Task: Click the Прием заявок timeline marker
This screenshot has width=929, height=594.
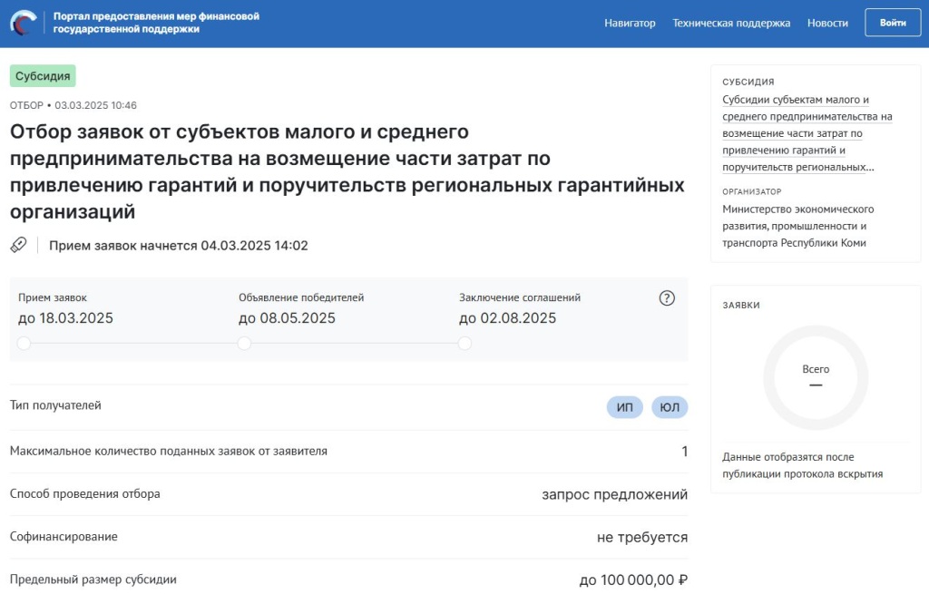Action: tap(24, 343)
